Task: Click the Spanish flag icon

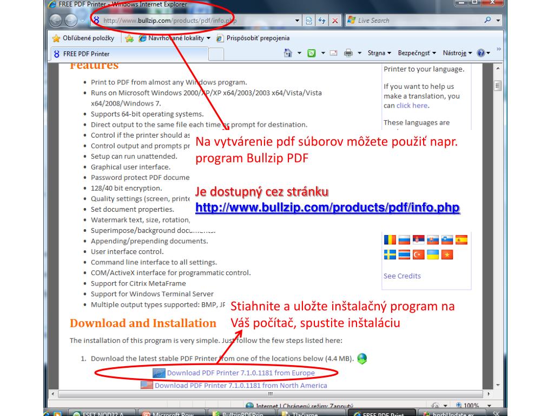Action: coord(461,240)
